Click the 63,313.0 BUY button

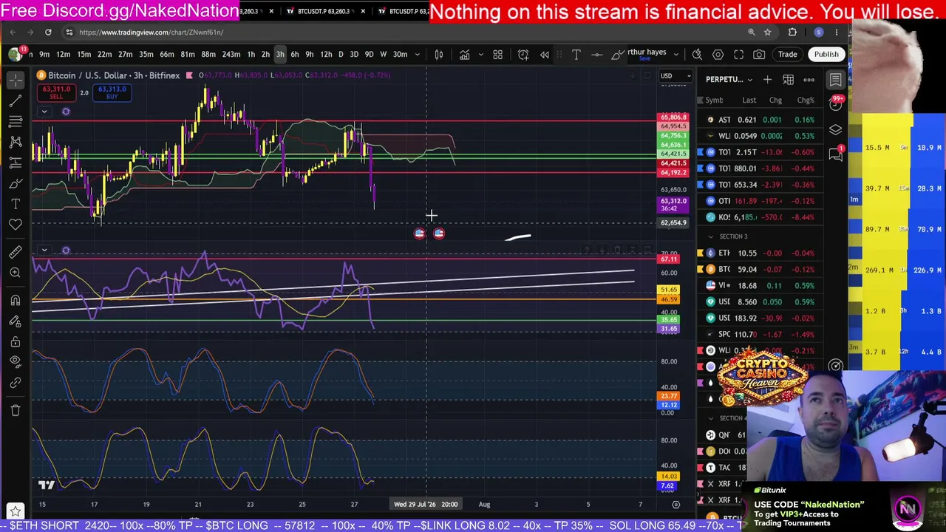(x=112, y=92)
